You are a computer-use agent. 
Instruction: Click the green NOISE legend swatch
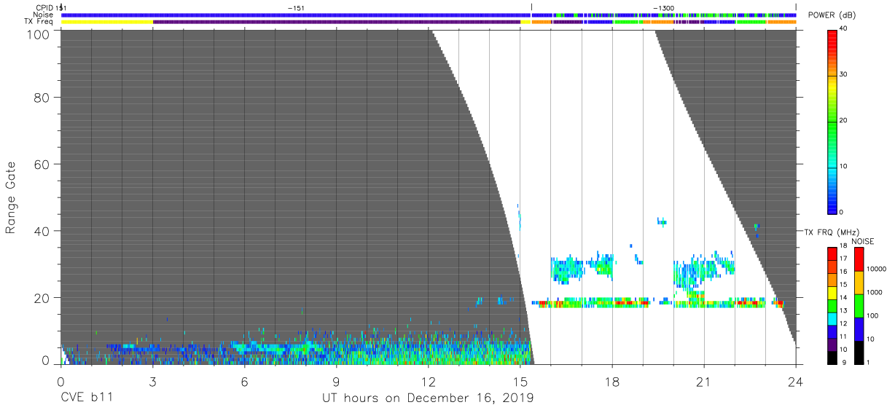[x=859, y=306]
